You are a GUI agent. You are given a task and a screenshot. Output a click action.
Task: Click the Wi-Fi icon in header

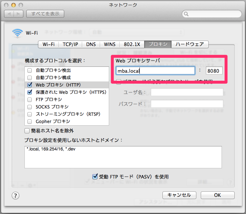(x=17, y=33)
